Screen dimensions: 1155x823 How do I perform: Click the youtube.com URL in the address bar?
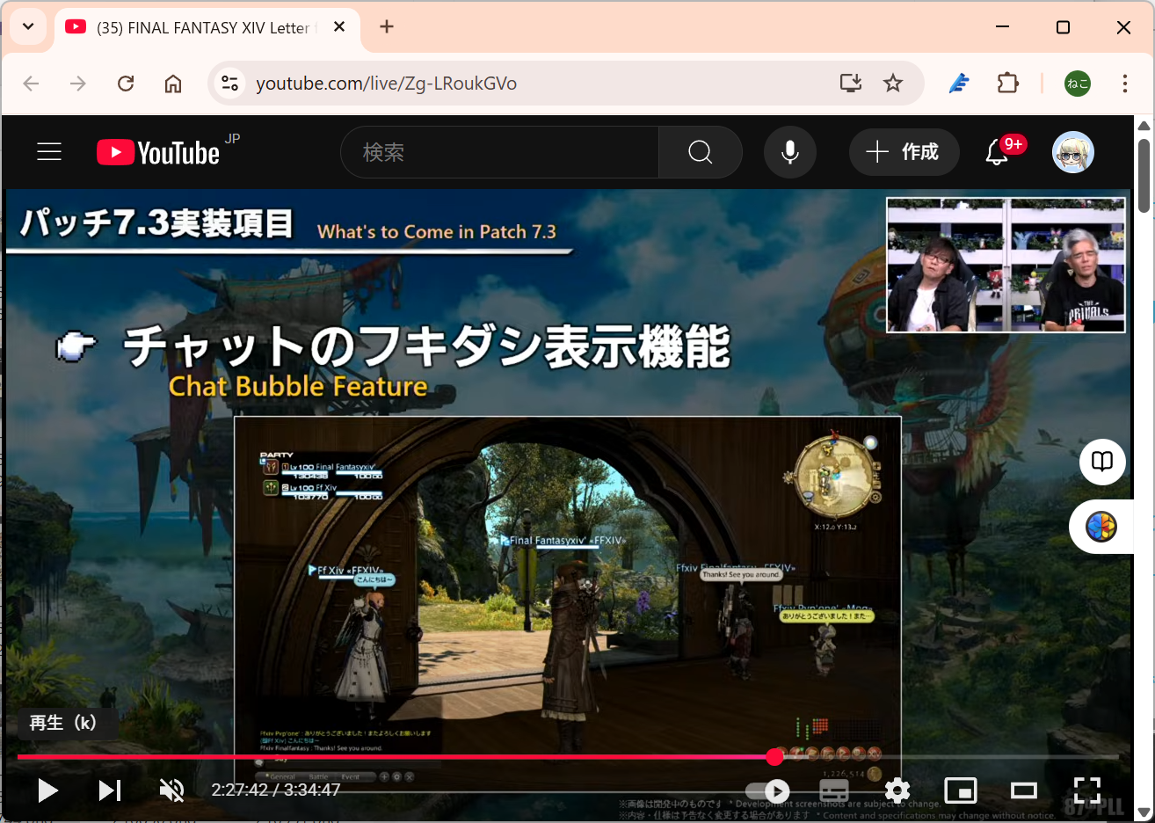[386, 84]
